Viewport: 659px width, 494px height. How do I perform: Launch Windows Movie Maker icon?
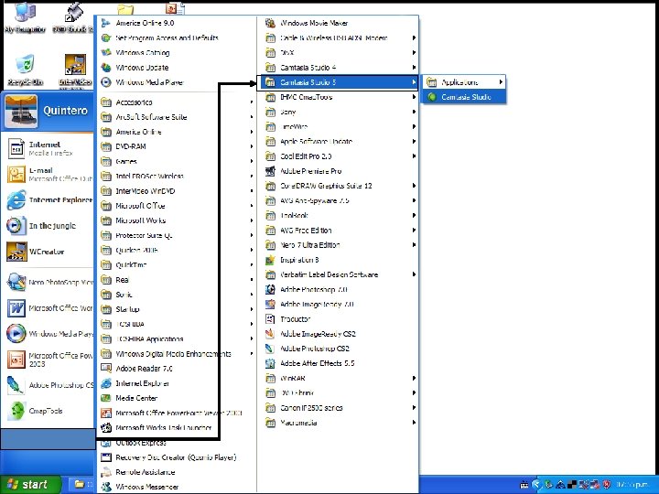coord(271,23)
